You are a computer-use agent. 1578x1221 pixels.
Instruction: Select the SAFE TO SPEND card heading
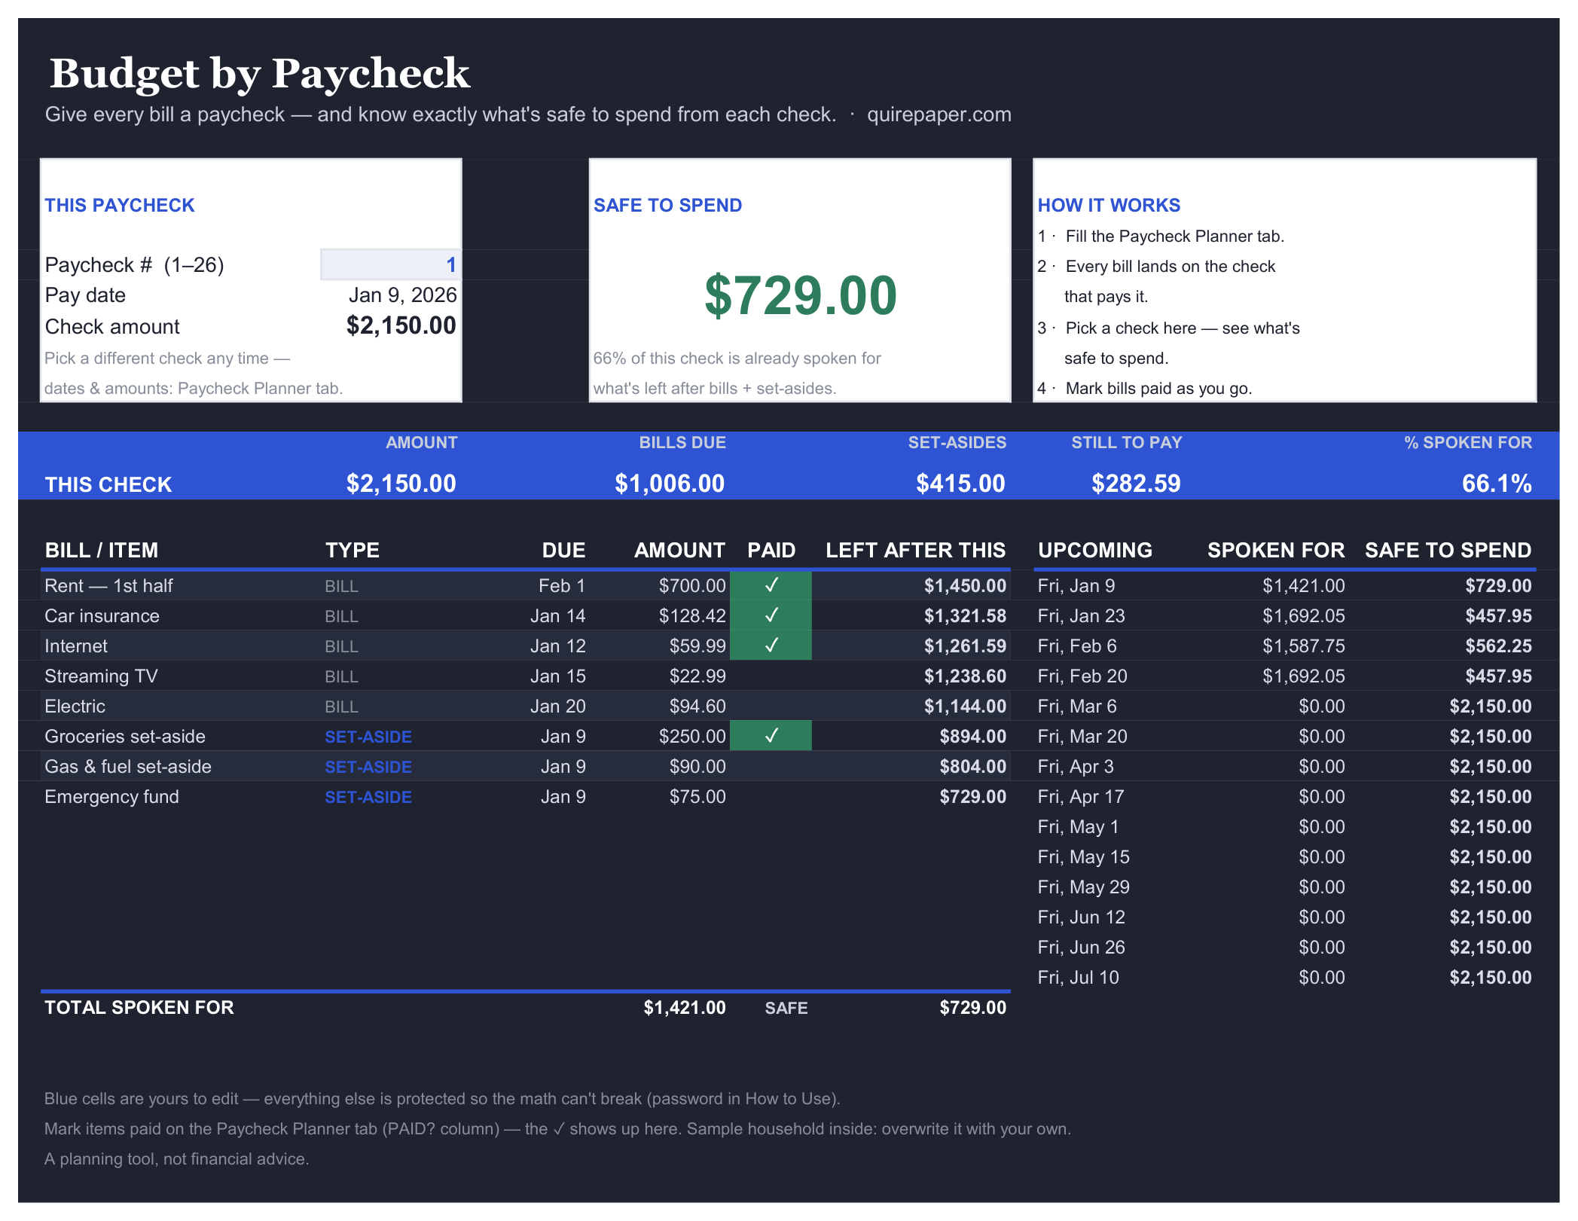667,205
